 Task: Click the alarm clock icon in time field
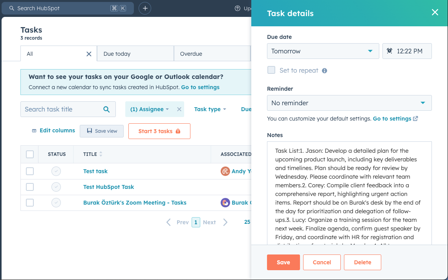point(389,51)
